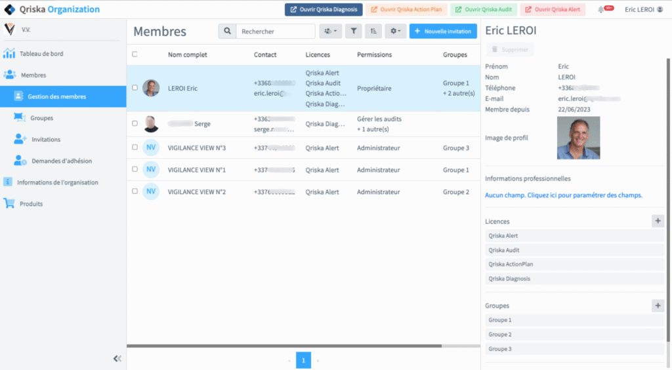Click Ouvrir Qriska Audit button

pyautogui.click(x=484, y=9)
